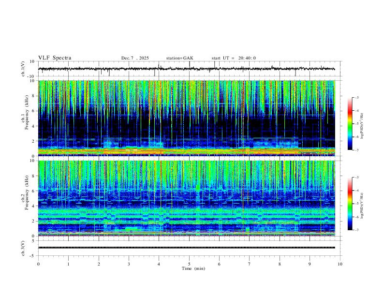Click the '-3' tick on upper colorbar
The image size is (383, 296).
[x=356, y=97]
